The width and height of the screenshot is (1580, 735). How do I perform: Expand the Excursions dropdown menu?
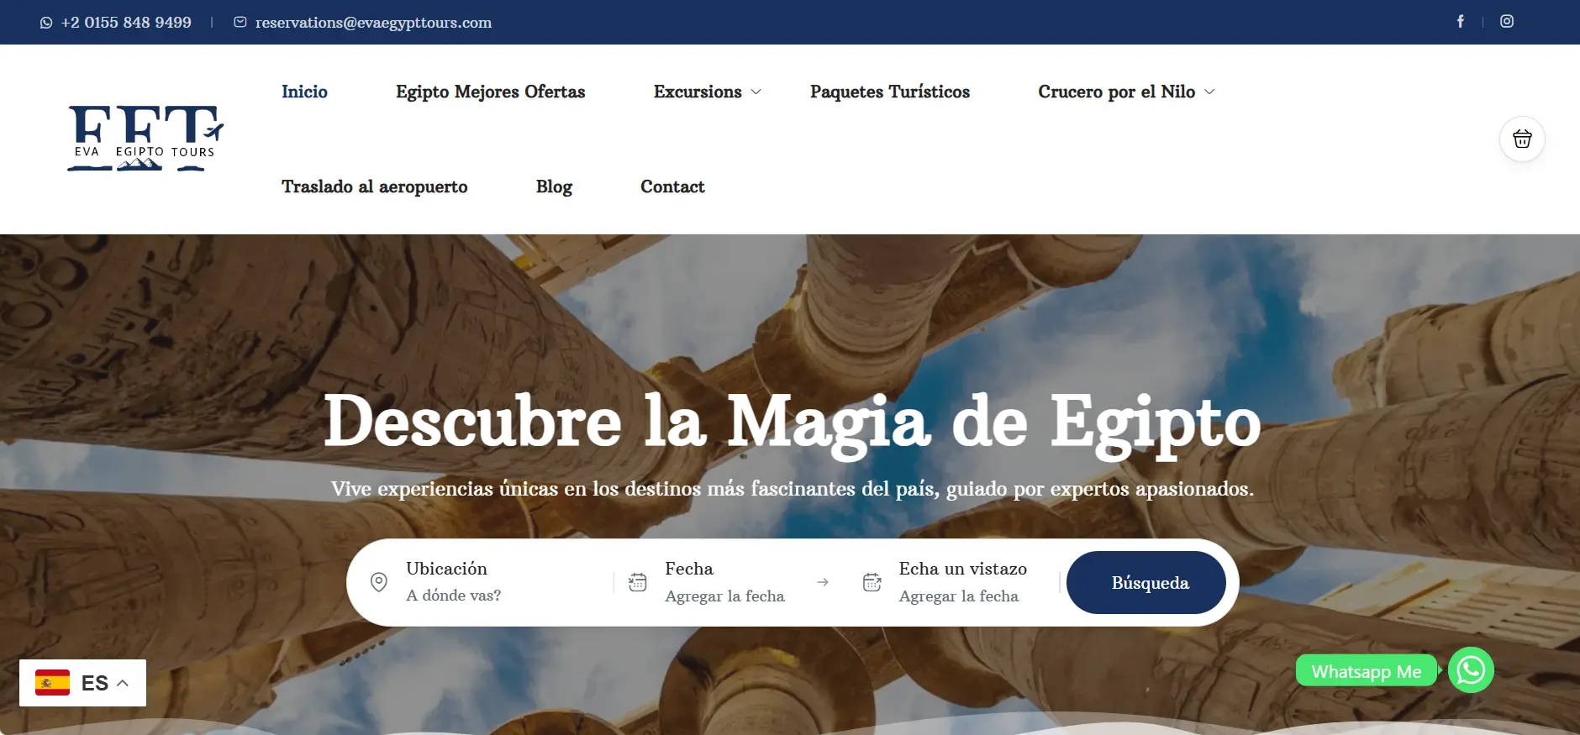[x=707, y=92]
